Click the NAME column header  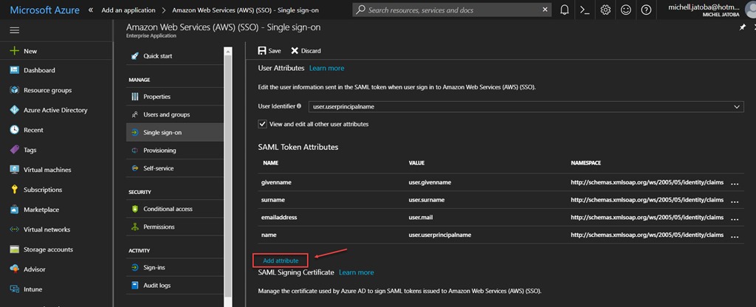[x=270, y=163]
